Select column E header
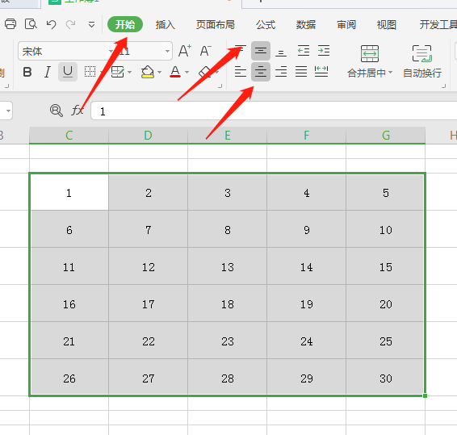The width and height of the screenshot is (457, 435). coord(228,136)
